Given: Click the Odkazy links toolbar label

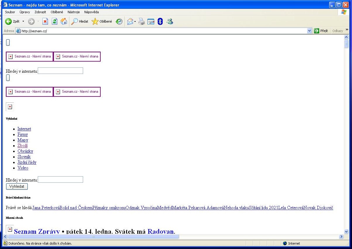Looking at the screenshot, I should [x=338, y=31].
